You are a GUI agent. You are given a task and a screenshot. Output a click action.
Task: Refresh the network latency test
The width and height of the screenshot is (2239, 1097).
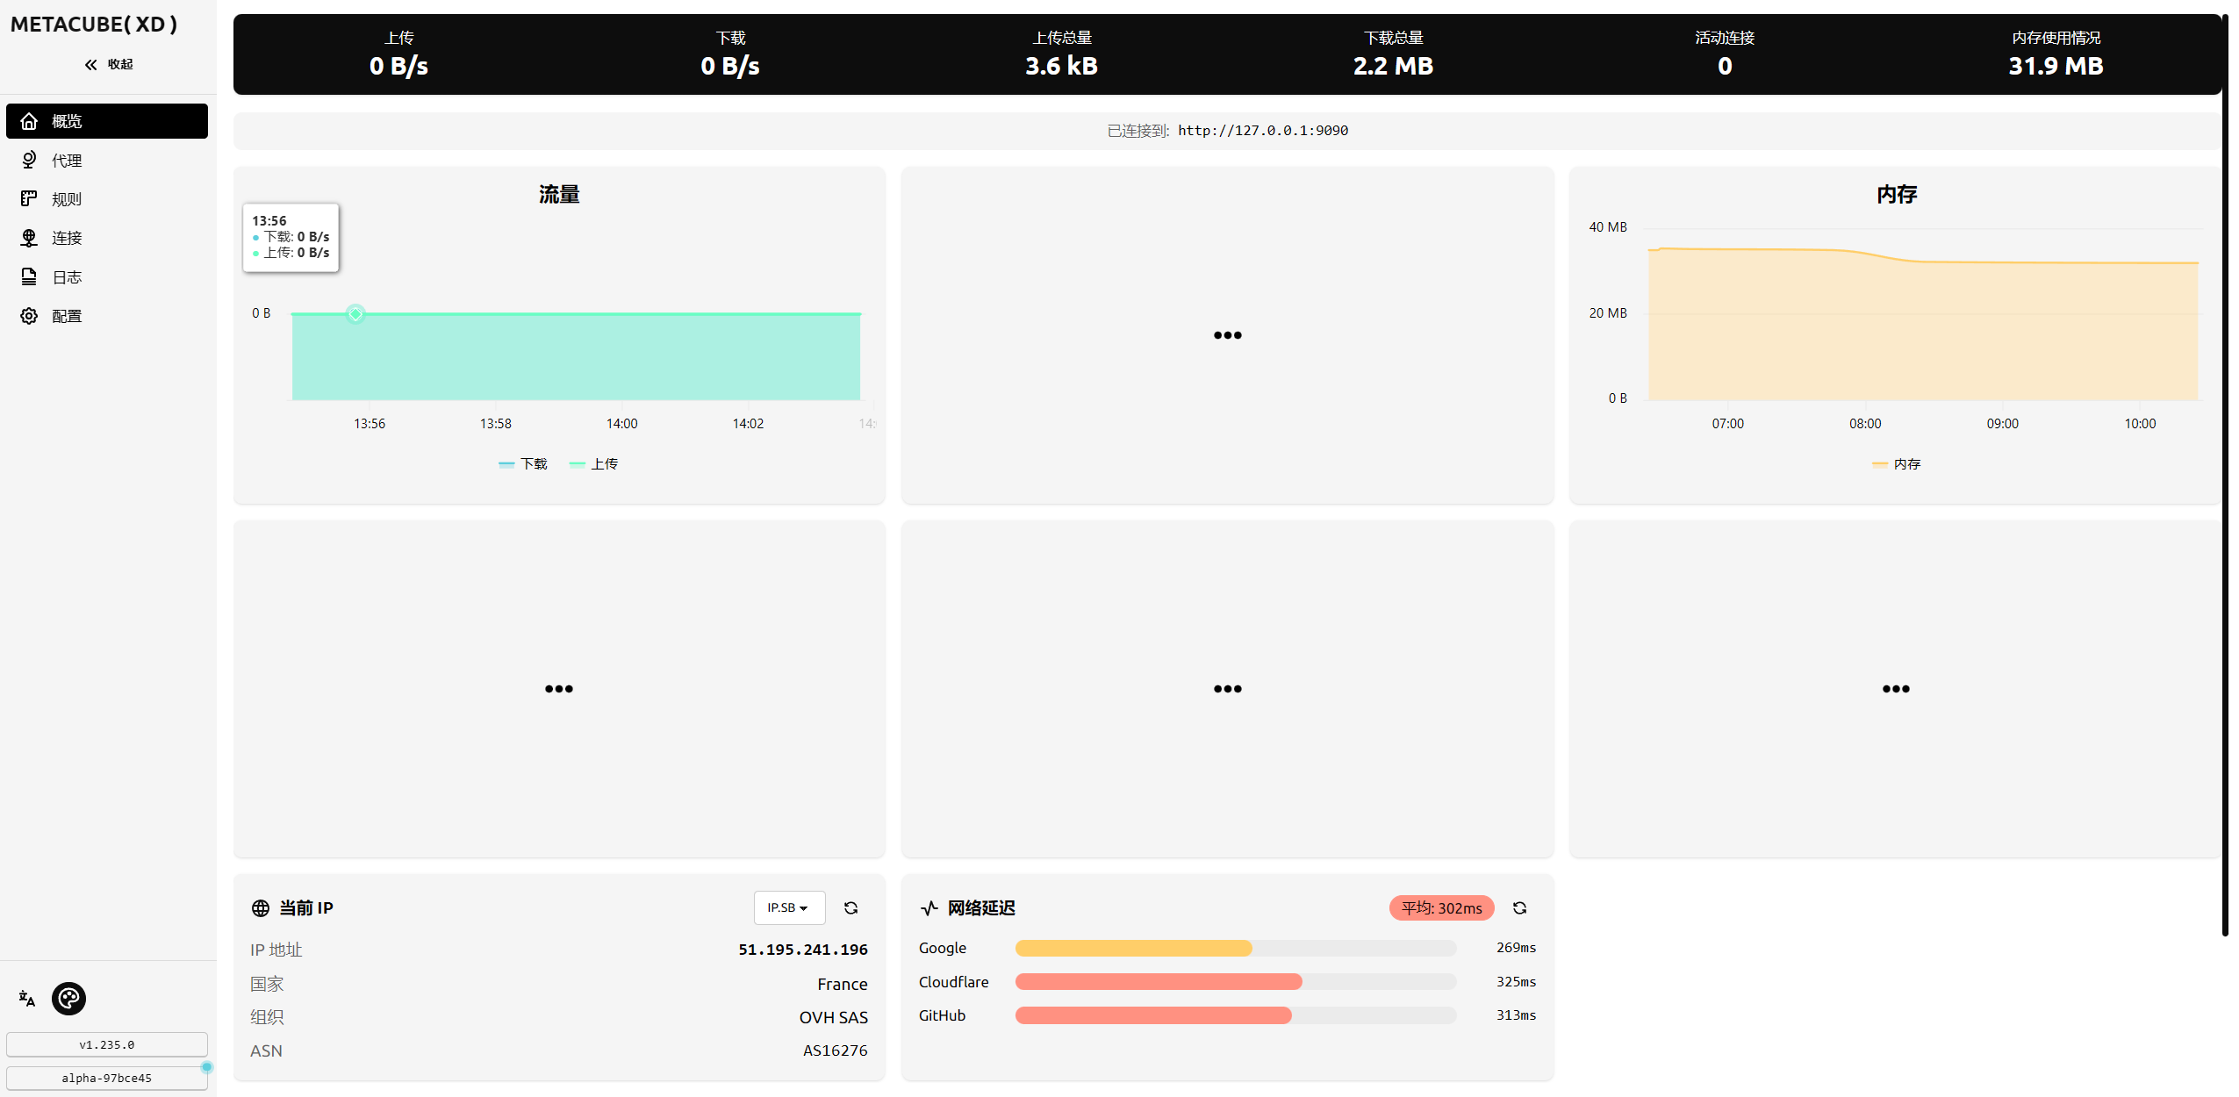[x=1519, y=907]
